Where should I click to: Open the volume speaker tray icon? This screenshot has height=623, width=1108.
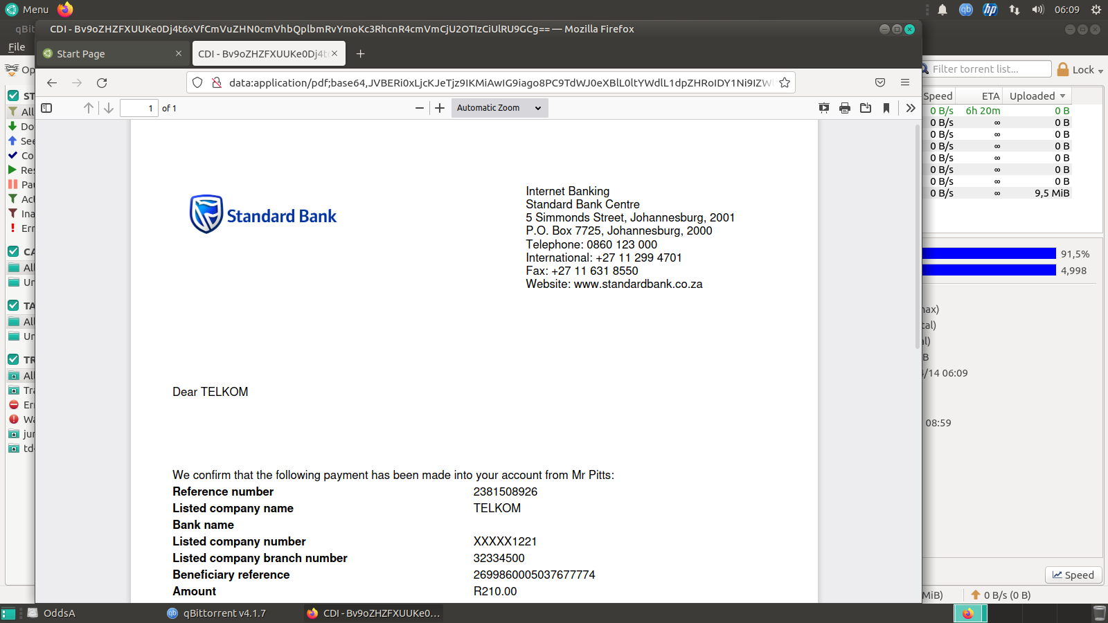point(1037,10)
